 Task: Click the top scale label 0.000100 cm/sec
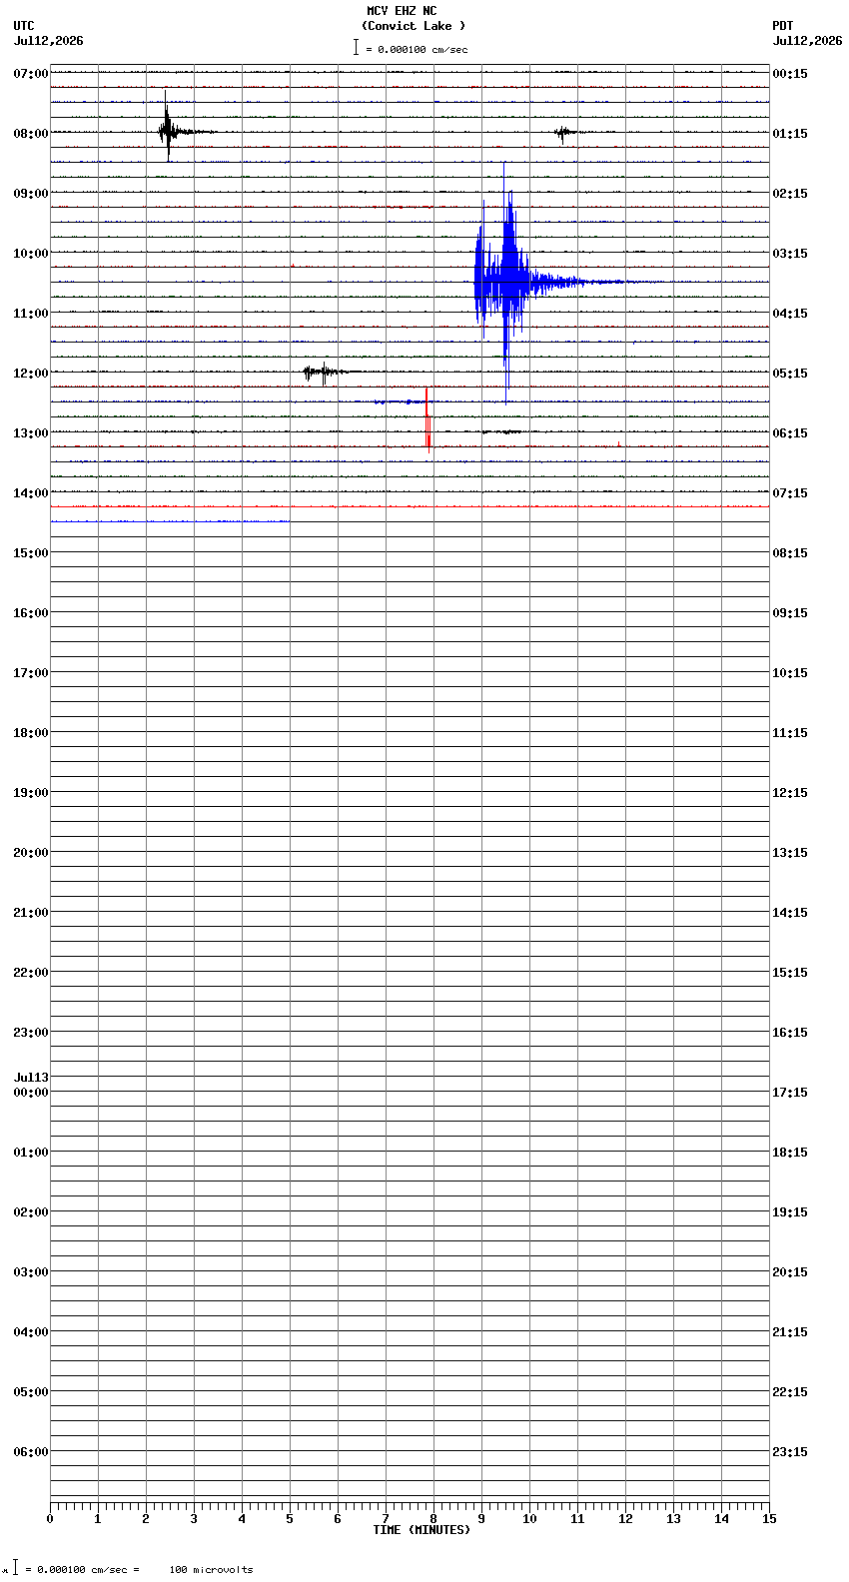(423, 49)
